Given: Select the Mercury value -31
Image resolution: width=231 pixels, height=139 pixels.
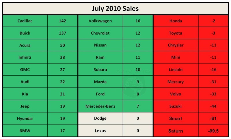Looking at the screenshot, I should [213, 82].
